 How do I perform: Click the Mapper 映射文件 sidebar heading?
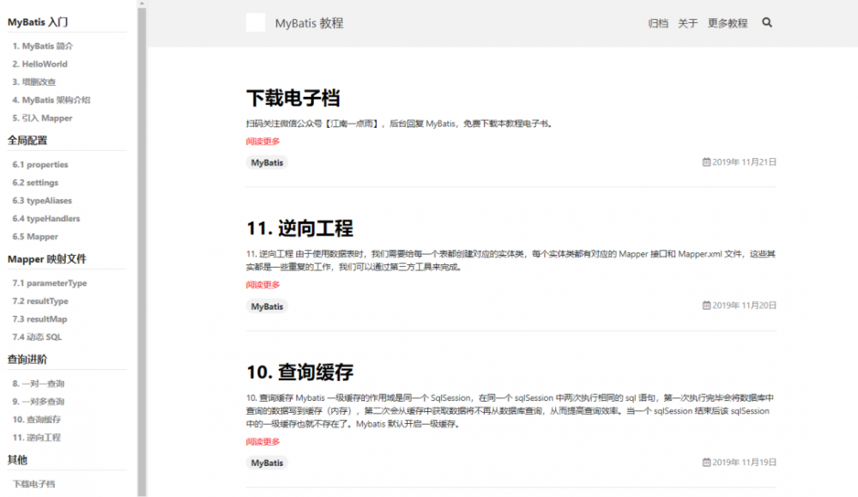[47, 259]
